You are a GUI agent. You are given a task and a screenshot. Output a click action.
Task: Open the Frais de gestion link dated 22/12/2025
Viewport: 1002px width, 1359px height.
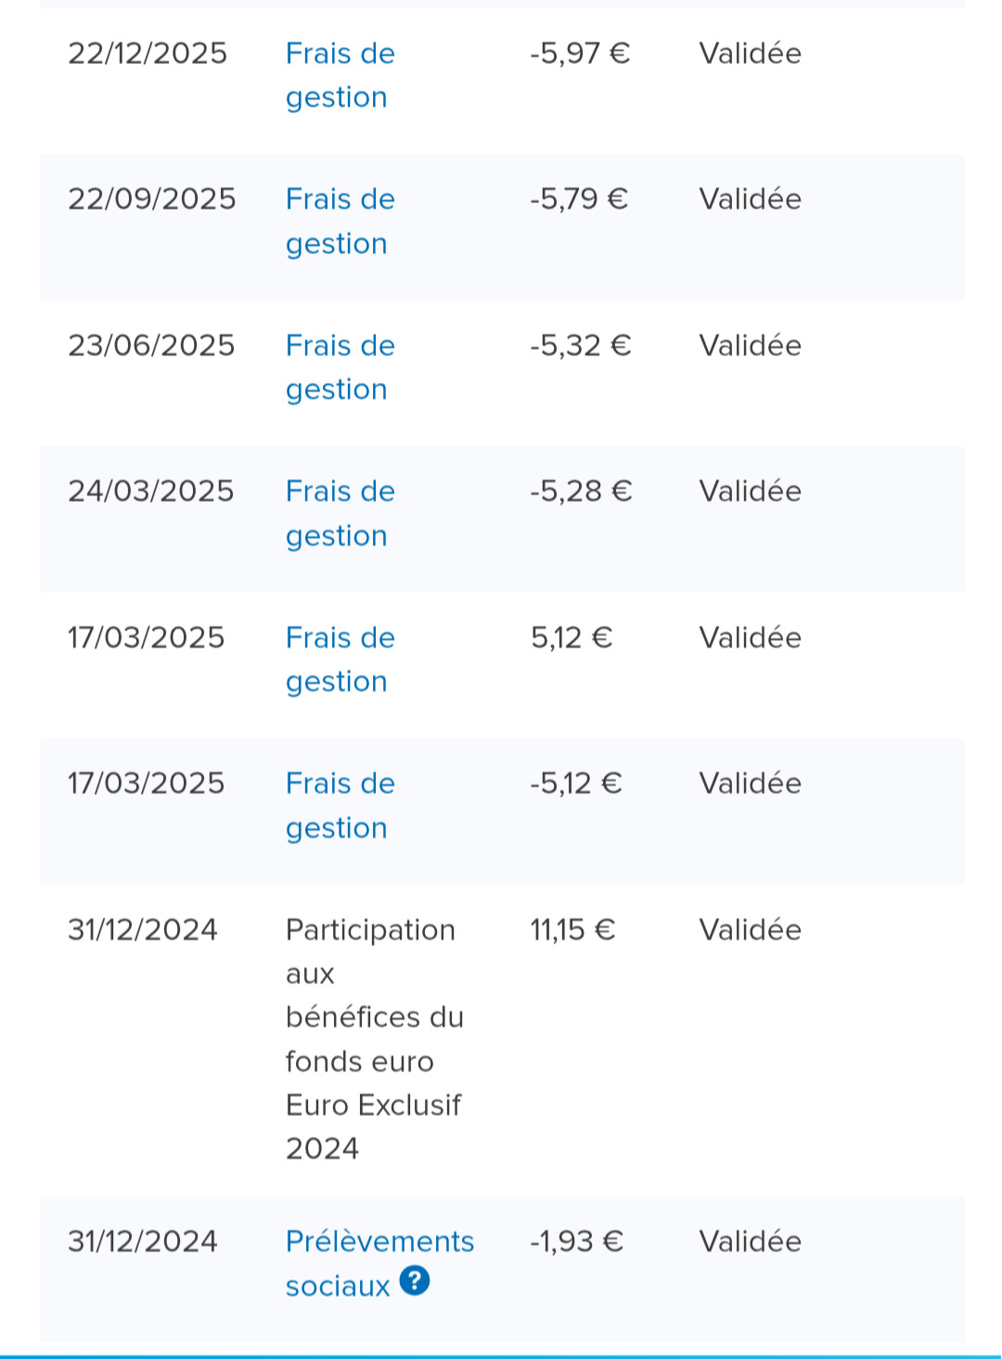[340, 75]
